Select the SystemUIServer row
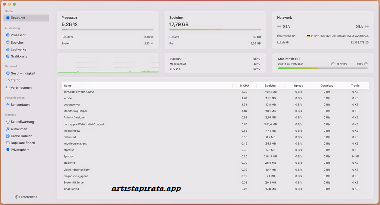Screen dimensions: 380x205 pos(215,183)
